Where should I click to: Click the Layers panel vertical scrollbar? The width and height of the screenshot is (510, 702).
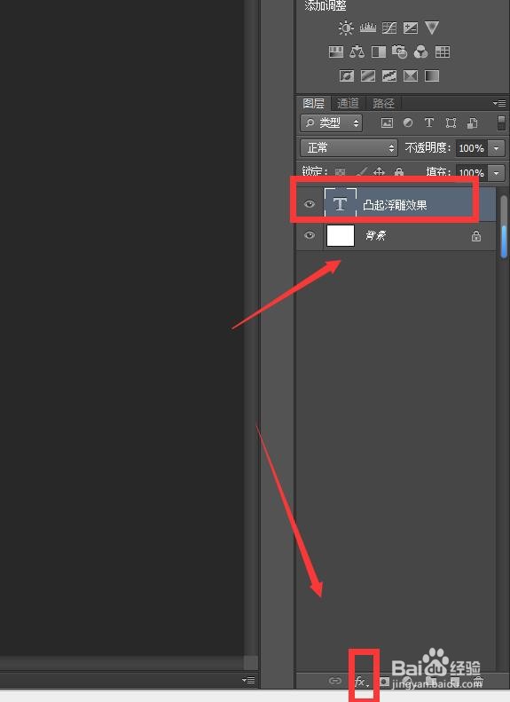[503, 226]
